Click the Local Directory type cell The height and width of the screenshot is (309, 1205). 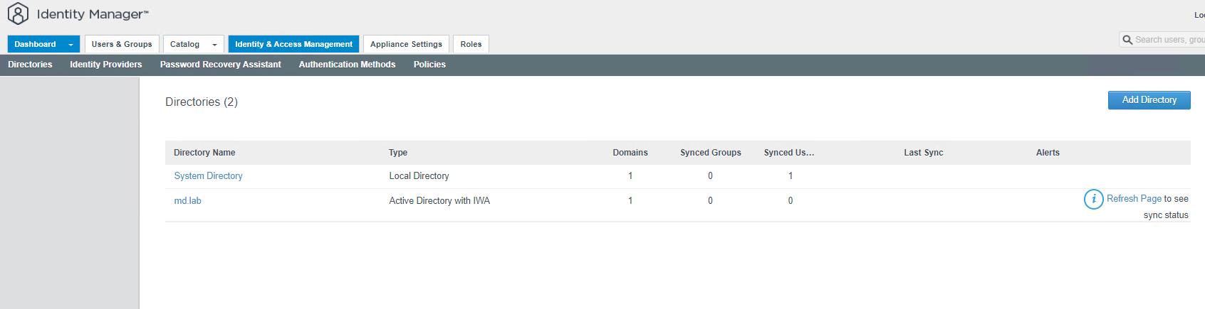pos(419,176)
